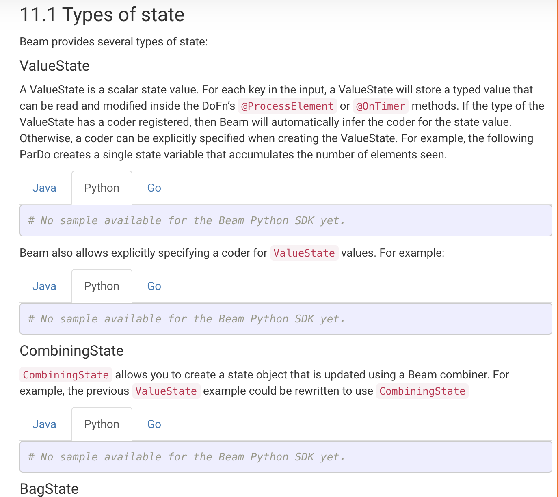Click the ValueState code term after 'coder for'
The width and height of the screenshot is (558, 497).
[304, 253]
